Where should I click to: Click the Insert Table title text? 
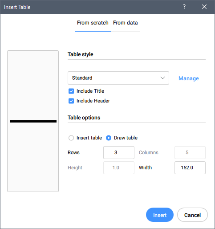(17, 7)
